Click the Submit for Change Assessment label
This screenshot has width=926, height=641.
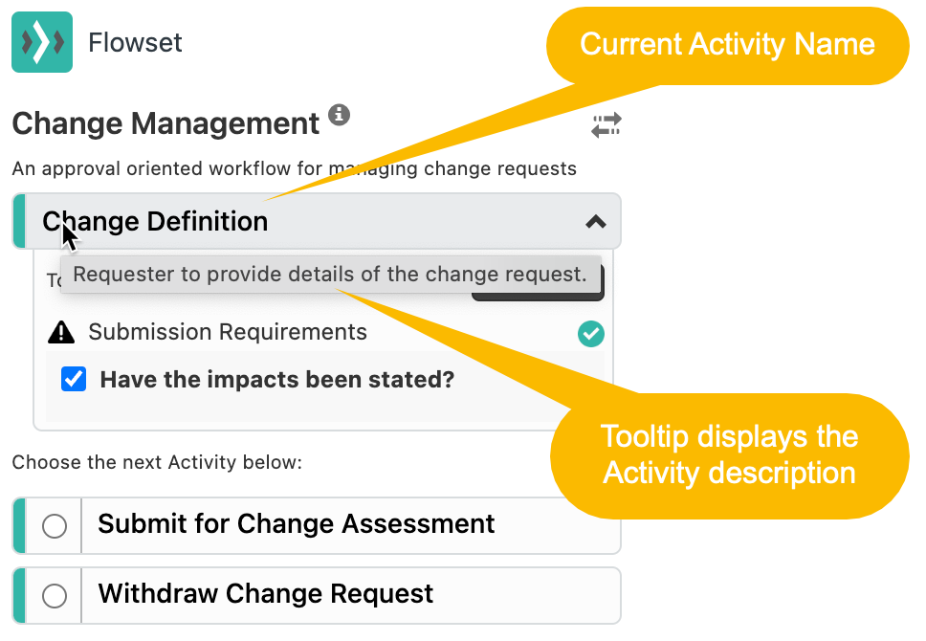[x=296, y=524]
